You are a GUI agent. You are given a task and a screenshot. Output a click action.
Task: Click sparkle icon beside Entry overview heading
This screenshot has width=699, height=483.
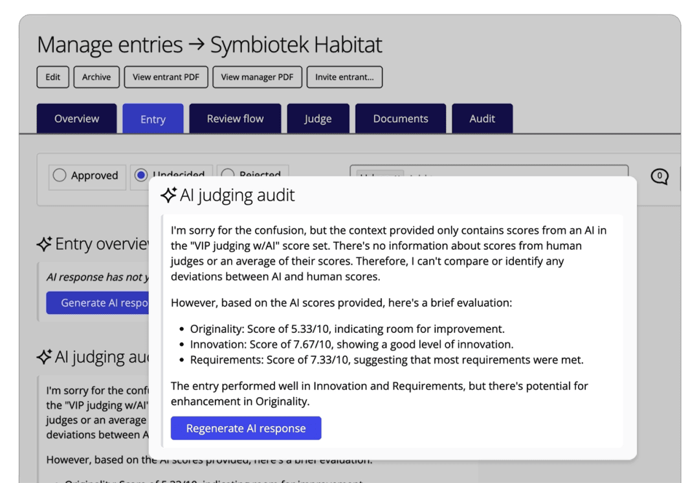[44, 244]
